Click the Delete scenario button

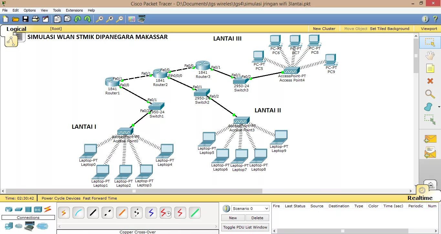pos(257,218)
